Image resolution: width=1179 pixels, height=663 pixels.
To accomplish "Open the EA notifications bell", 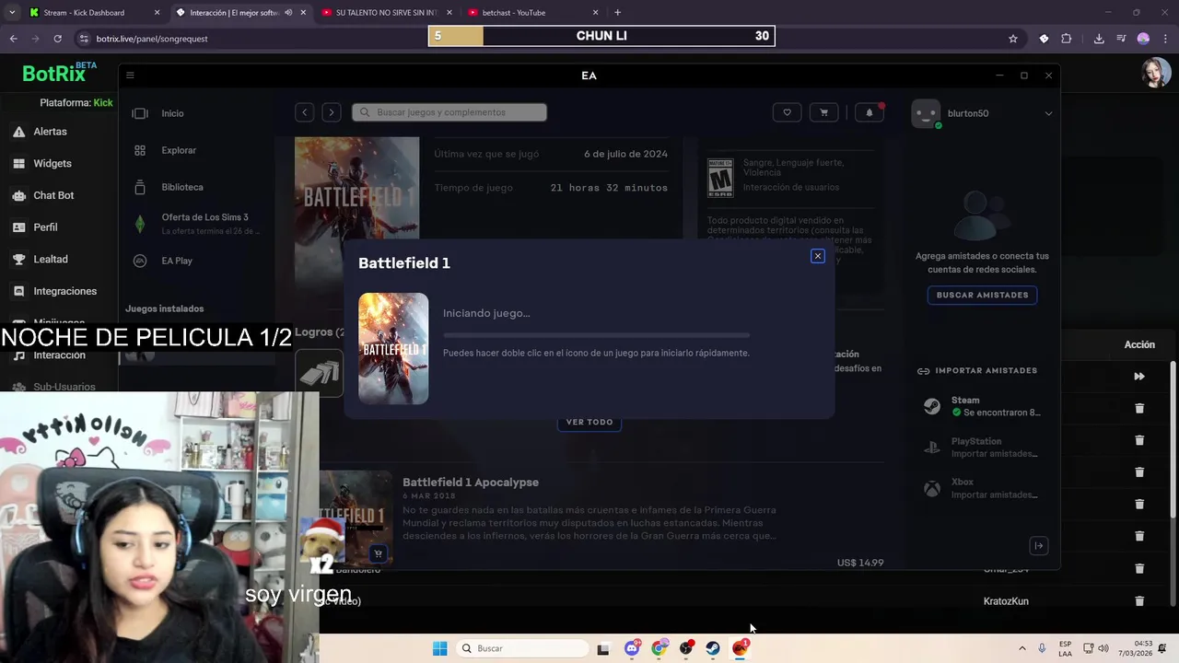I will (869, 112).
